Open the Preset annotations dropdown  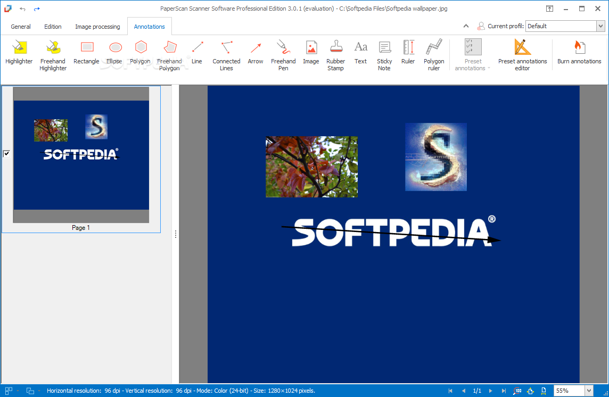click(x=473, y=55)
